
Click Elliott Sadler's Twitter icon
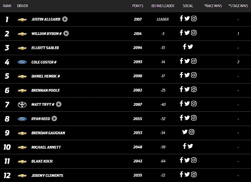[190, 47]
